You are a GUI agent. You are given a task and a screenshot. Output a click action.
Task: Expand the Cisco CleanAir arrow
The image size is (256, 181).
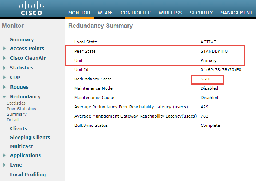[4, 58]
